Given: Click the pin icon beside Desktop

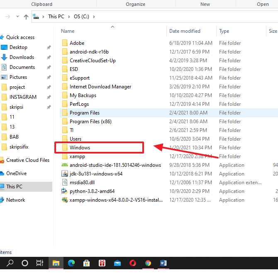Looking at the screenshot, I should tap(49, 47).
